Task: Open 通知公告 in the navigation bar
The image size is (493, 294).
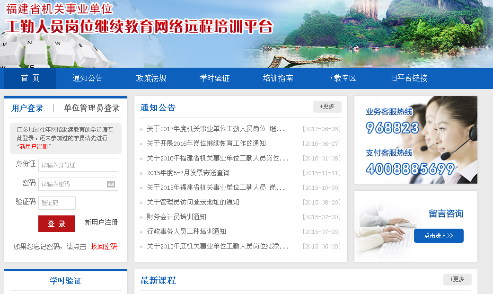Action: [88, 79]
